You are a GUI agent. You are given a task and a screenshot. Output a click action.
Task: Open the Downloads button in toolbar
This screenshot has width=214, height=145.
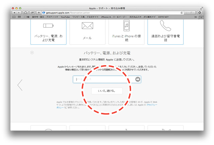tap(200, 13)
